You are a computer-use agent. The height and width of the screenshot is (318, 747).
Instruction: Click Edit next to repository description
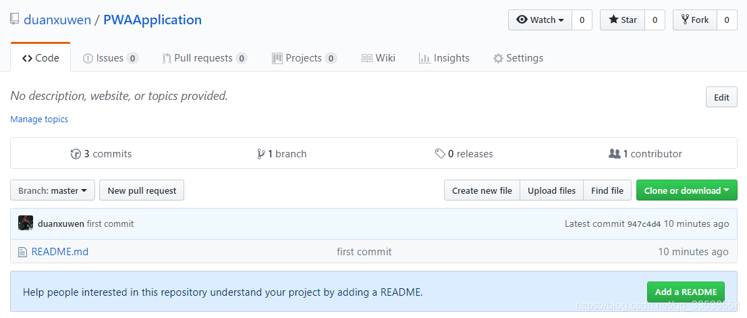721,97
